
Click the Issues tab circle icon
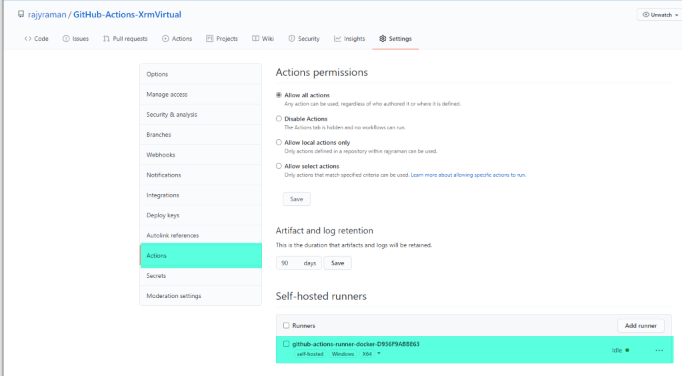(66, 39)
